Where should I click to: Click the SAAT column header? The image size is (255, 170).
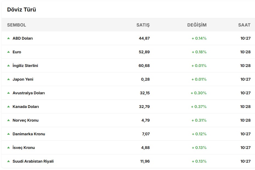click(244, 25)
